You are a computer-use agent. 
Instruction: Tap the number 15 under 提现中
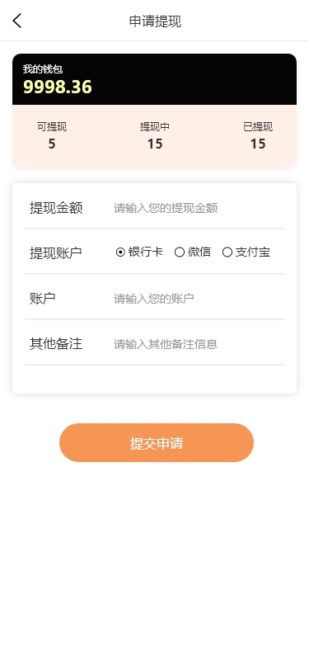[x=155, y=144]
